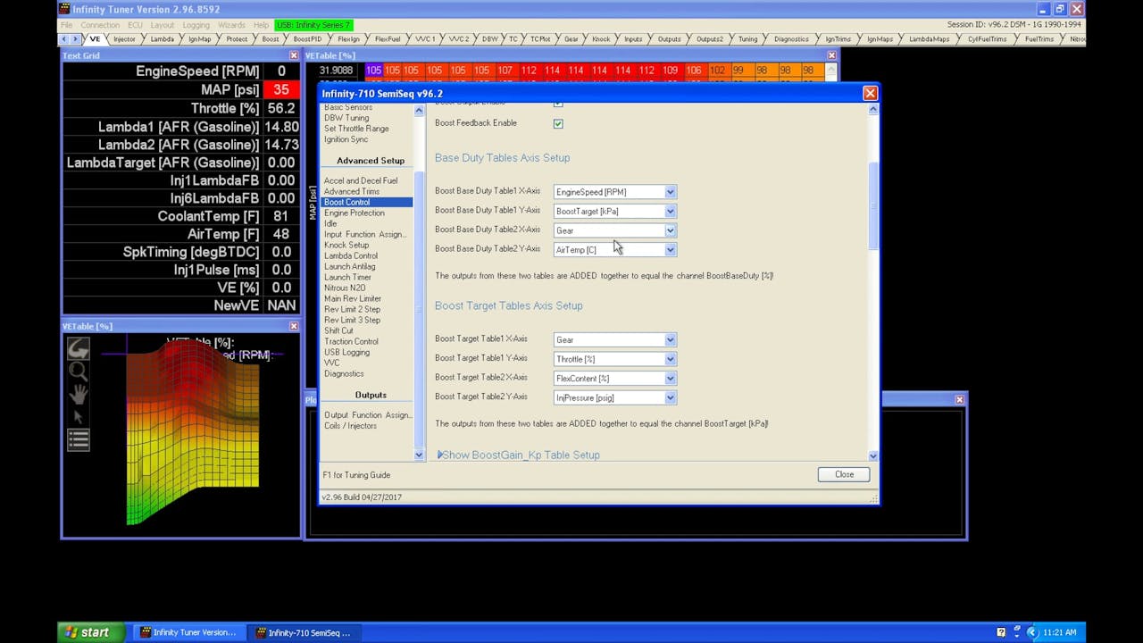Open the Boost Base Duty Table1 Y-Axis dropdown
The width and height of the screenshot is (1143, 643).
[670, 211]
